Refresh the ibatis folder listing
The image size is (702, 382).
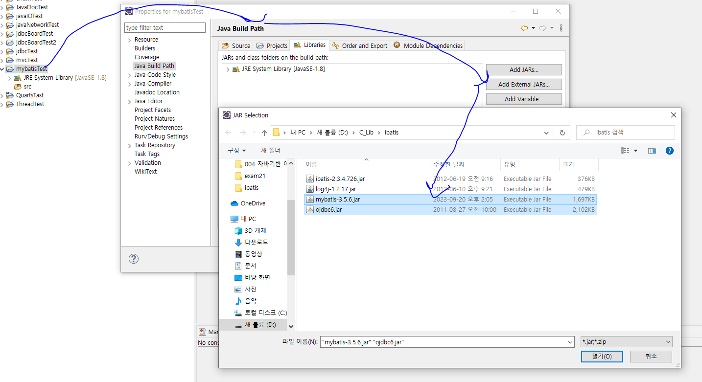562,133
